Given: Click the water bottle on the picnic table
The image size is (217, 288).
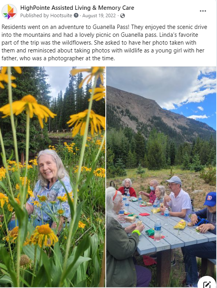Looking at the screenshot, I should click(x=157, y=230).
